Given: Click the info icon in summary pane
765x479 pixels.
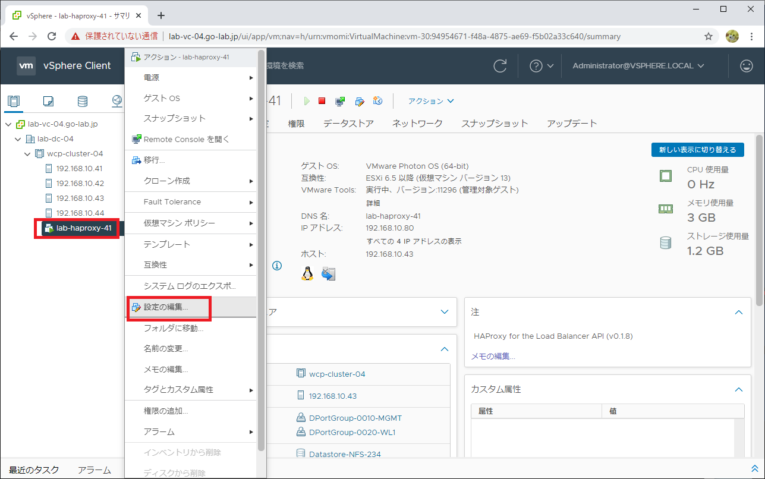Looking at the screenshot, I should click(x=277, y=266).
